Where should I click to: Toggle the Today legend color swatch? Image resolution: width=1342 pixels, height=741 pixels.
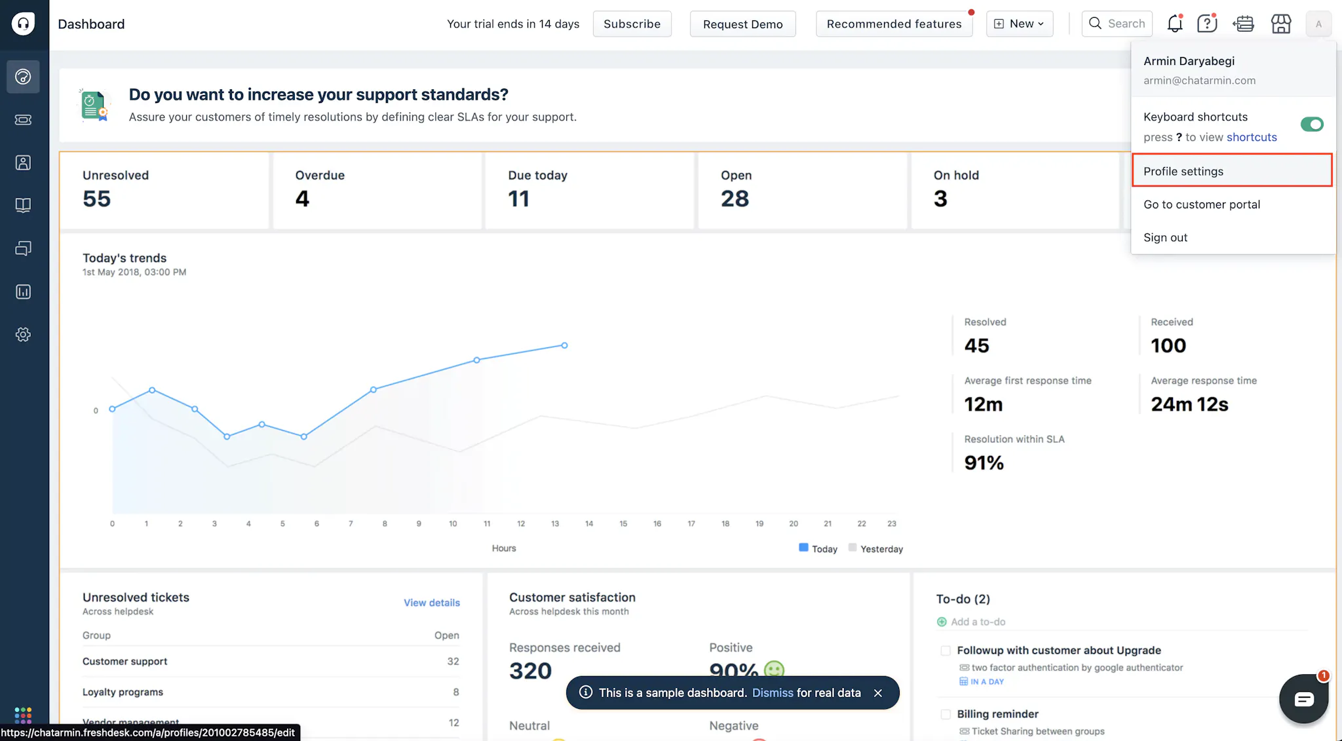803,548
